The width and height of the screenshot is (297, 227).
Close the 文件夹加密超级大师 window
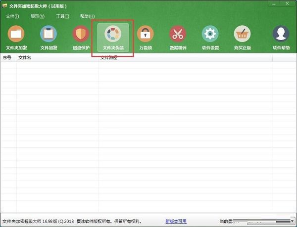287,3
